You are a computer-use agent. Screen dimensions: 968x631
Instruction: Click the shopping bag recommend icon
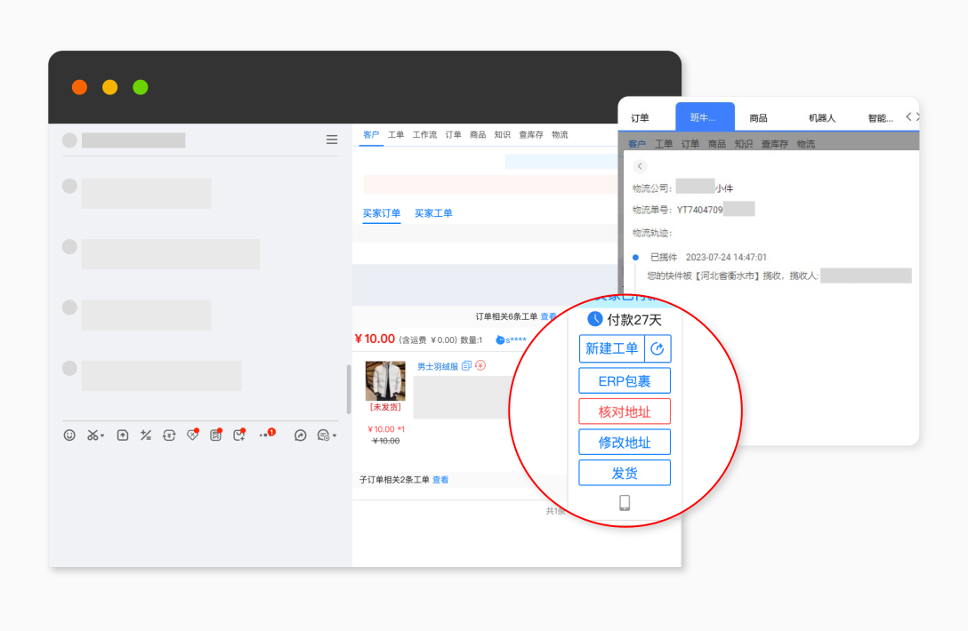tap(239, 435)
